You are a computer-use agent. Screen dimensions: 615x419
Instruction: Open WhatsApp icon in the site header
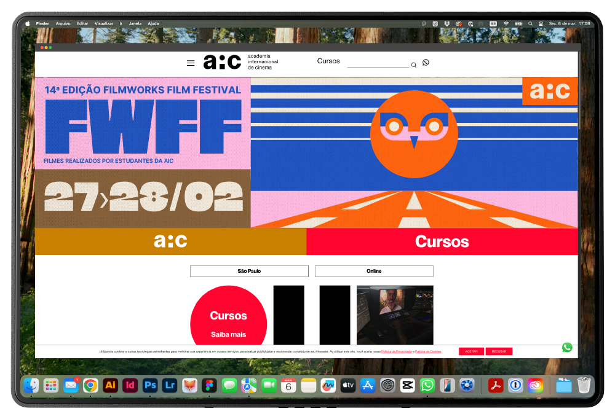426,63
